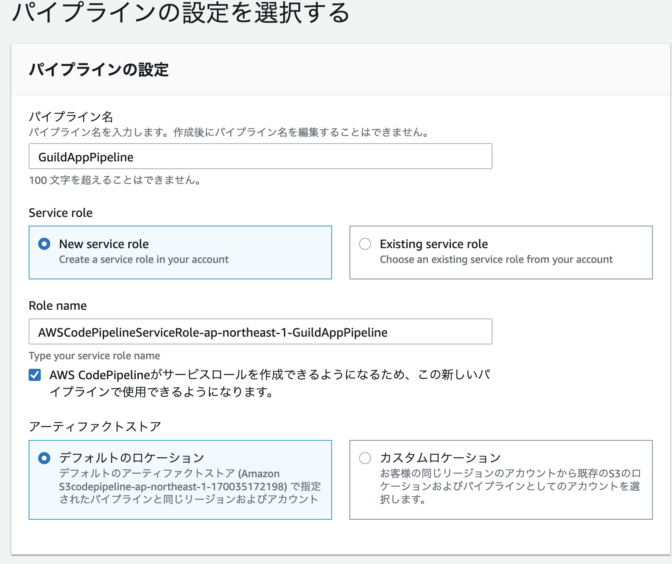Click the 'Role name' label
The width and height of the screenshot is (672, 564).
[58, 306]
